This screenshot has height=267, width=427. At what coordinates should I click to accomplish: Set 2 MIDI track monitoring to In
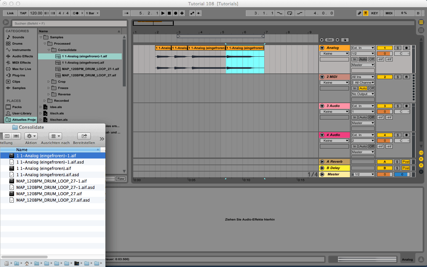coord(355,88)
